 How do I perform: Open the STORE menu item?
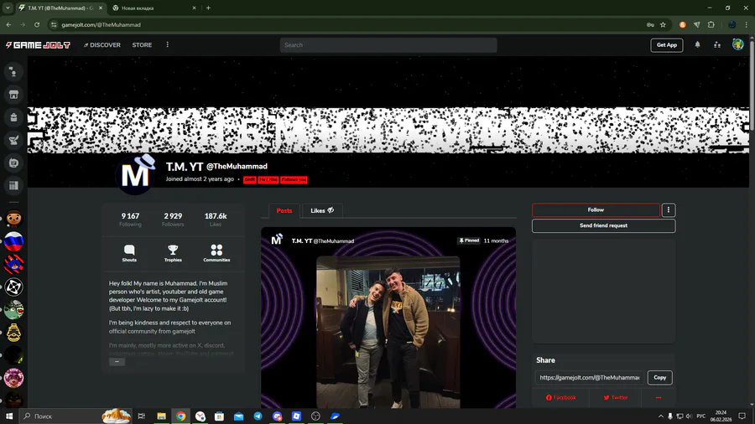coord(142,44)
